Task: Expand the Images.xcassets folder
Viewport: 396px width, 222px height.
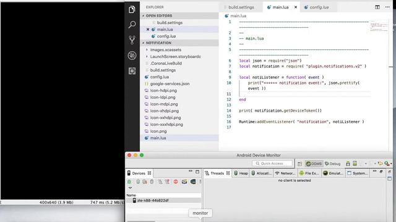Action: [147, 49]
